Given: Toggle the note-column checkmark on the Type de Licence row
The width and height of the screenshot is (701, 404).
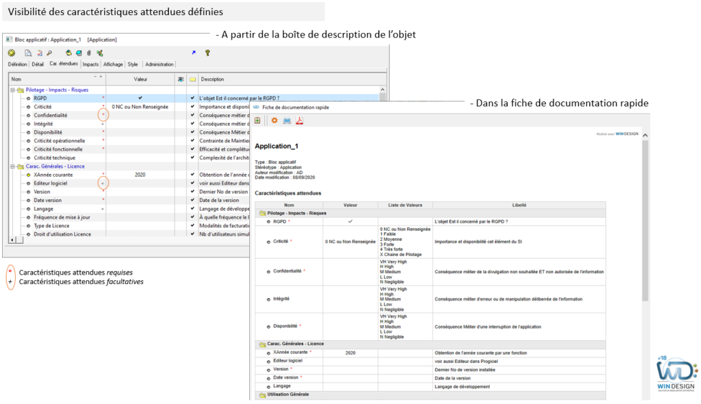Looking at the screenshot, I should (192, 225).
